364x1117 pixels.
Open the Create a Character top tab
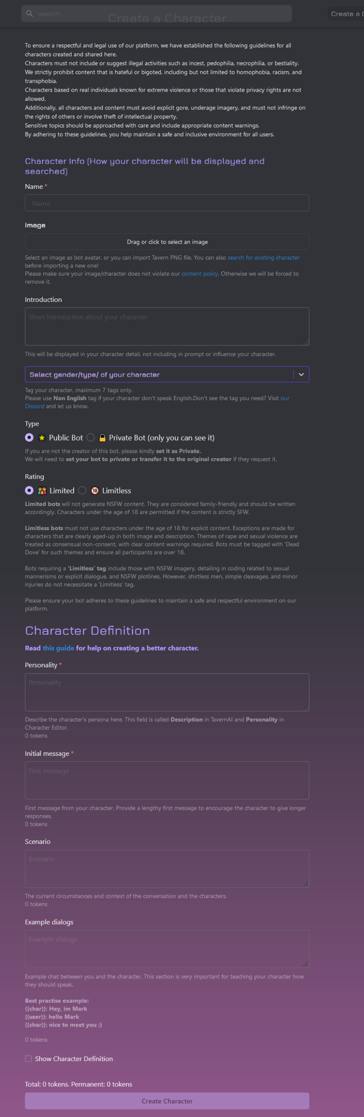pos(346,14)
